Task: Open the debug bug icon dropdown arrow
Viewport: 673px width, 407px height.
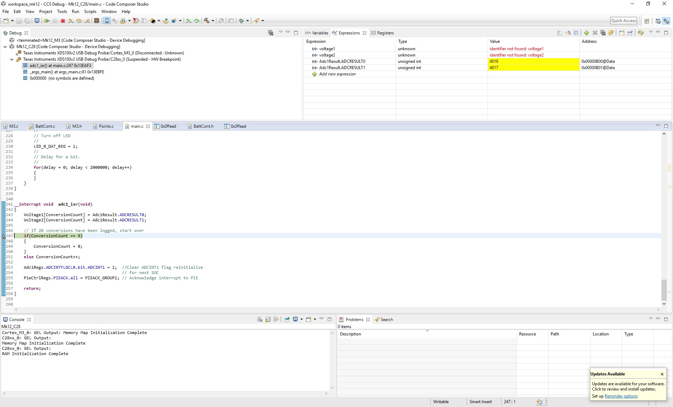Action: 247,21
